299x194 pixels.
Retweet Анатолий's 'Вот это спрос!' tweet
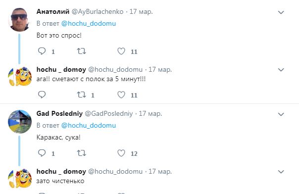tap(81, 51)
